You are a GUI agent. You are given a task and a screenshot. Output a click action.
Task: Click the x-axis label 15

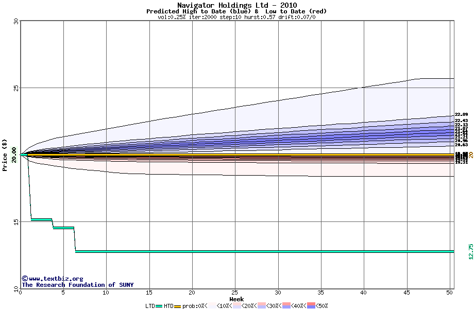click(x=149, y=293)
